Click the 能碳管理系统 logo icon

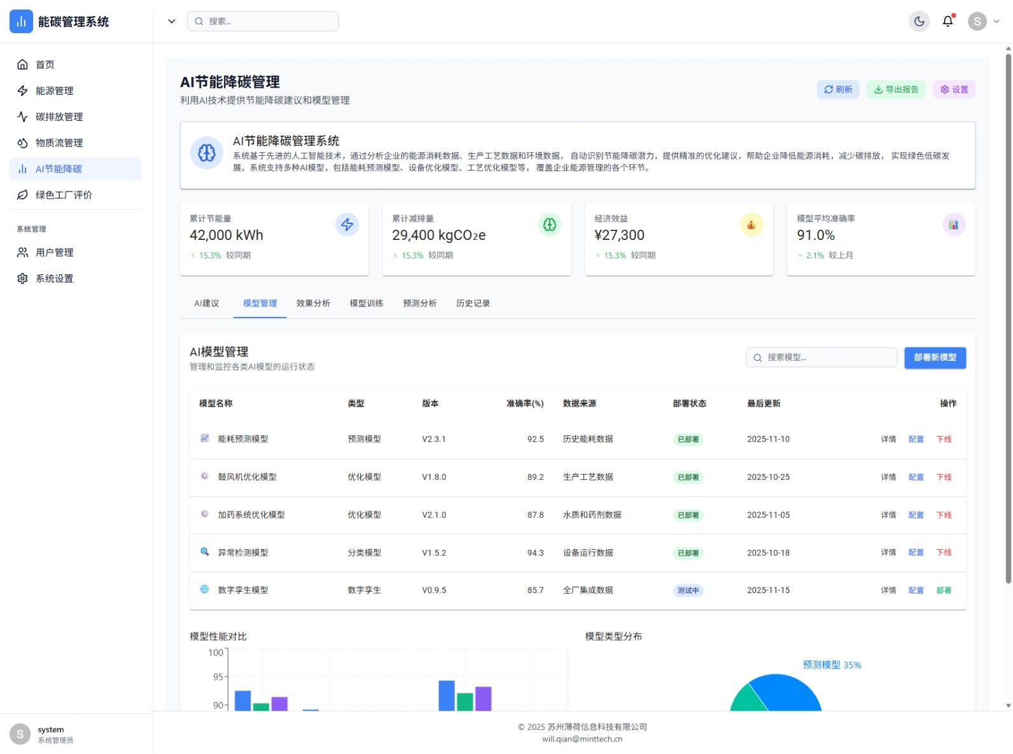[21, 22]
